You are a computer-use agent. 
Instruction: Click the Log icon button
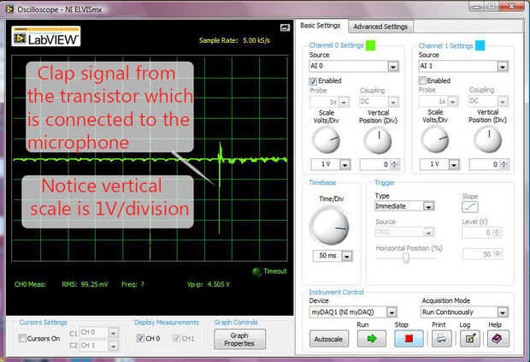point(470,339)
